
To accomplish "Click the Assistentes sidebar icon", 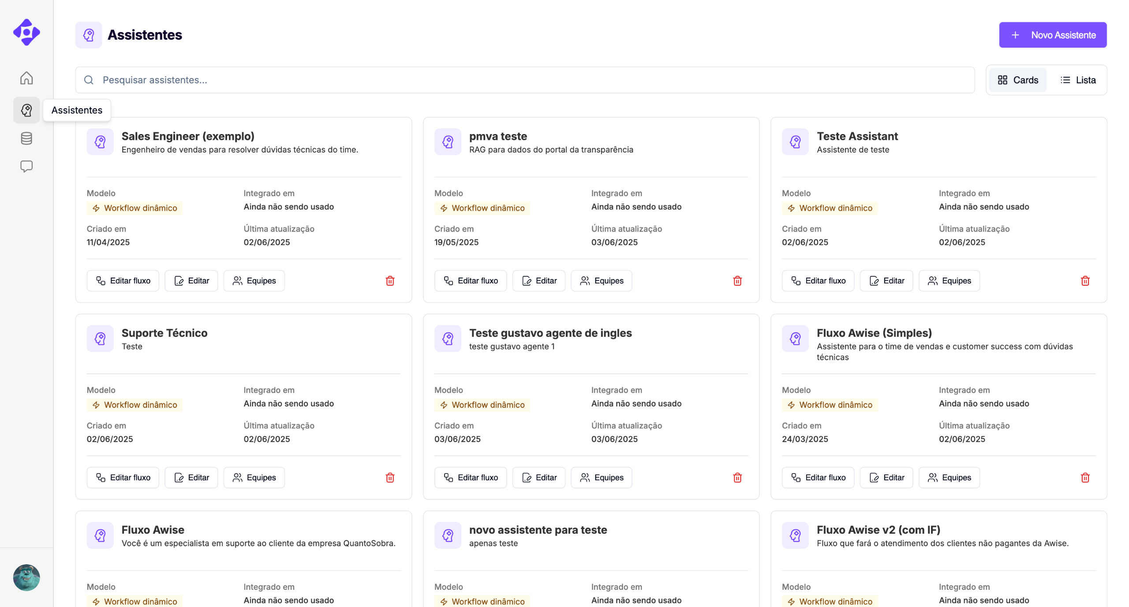I will 26,110.
